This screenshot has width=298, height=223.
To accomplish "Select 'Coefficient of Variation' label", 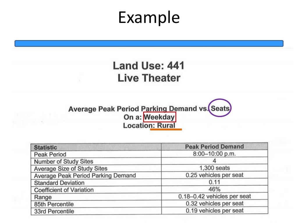I will point(64,190).
